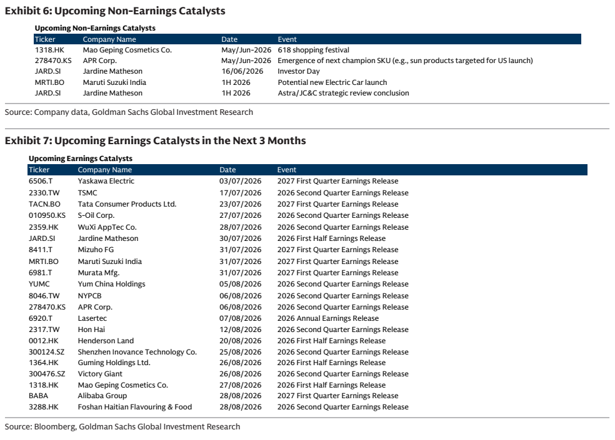Click the "Source: Bloomberg" footnote
The height and width of the screenshot is (440, 615).
click(122, 427)
